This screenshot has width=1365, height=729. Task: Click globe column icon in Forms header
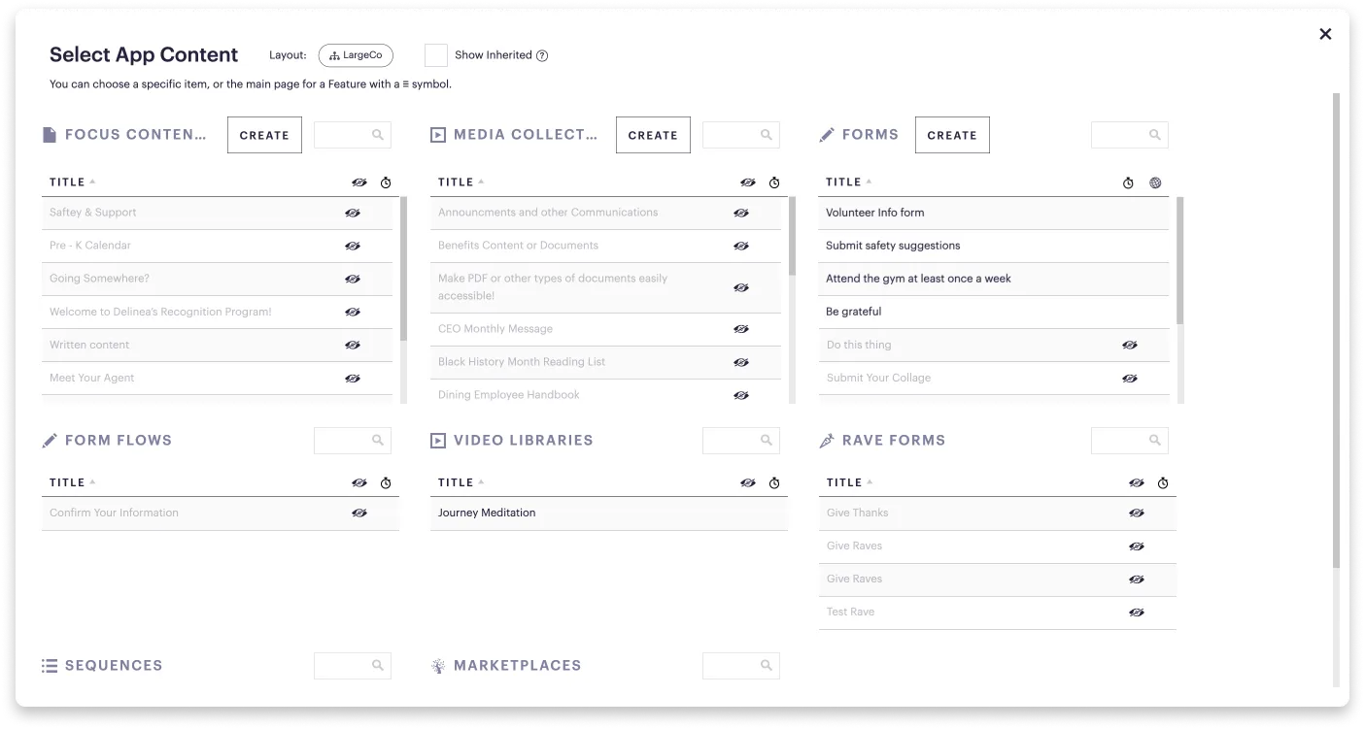[x=1155, y=182]
